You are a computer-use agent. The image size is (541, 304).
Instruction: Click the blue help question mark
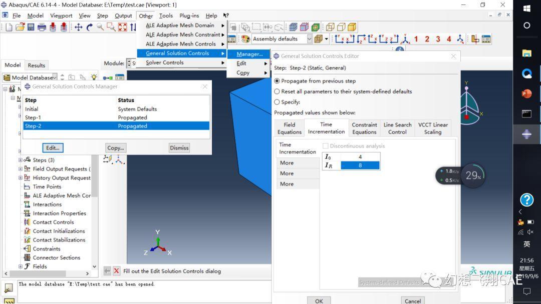527,199
